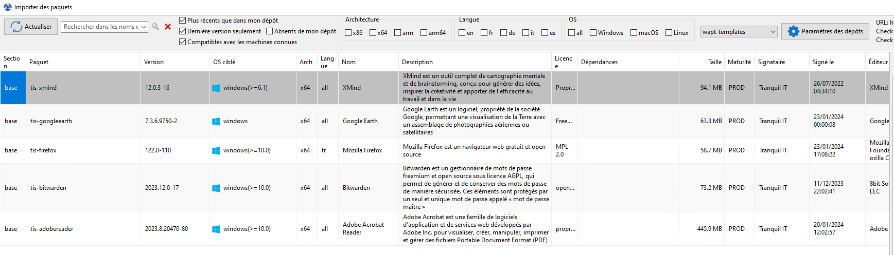Click the magnifier search icon
The width and height of the screenshot is (894, 255).
click(155, 27)
